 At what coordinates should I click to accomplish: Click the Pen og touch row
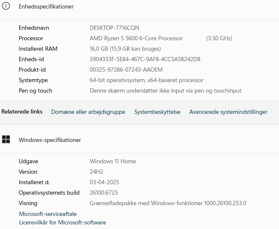(165, 90)
